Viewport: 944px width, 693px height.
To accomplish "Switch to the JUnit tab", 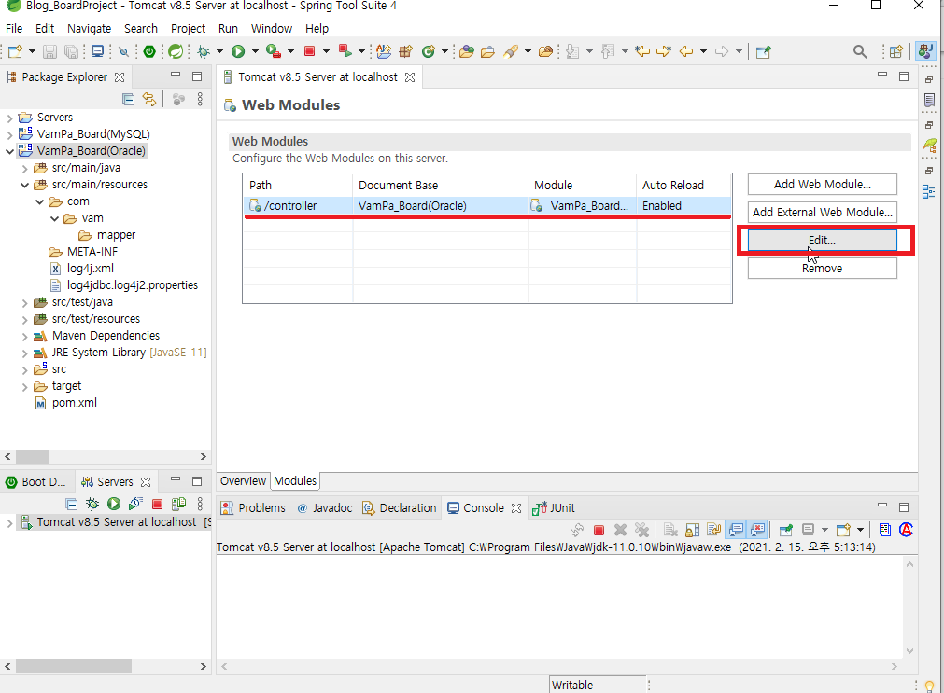I will pos(554,507).
